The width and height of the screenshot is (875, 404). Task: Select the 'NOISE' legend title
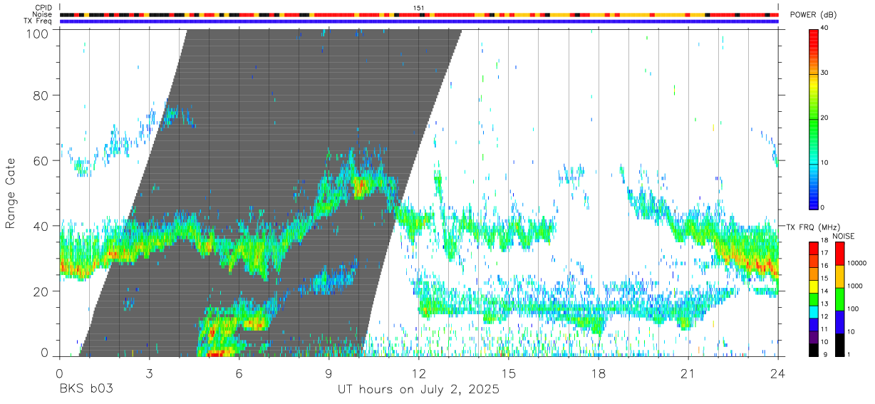[x=843, y=236]
